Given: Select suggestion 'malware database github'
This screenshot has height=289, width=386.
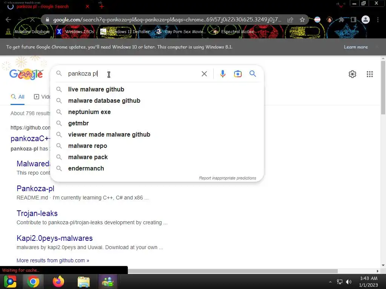Looking at the screenshot, I should tap(157, 101).
